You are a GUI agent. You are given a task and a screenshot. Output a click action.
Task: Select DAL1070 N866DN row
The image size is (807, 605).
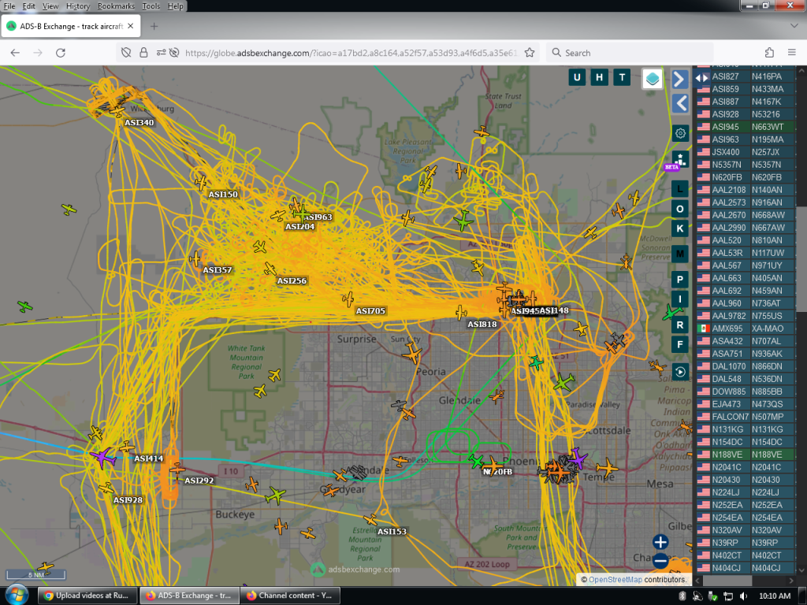(x=746, y=366)
